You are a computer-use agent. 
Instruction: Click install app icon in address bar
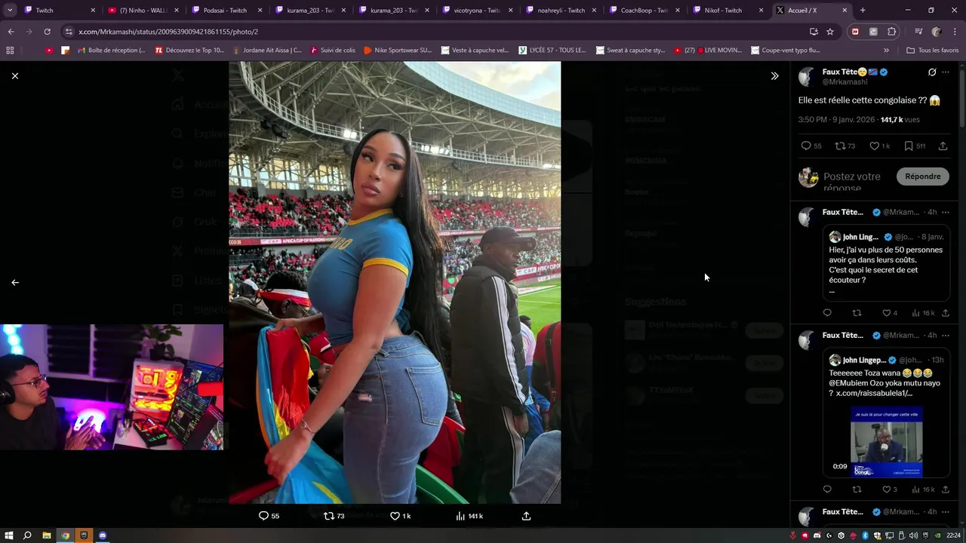814,32
